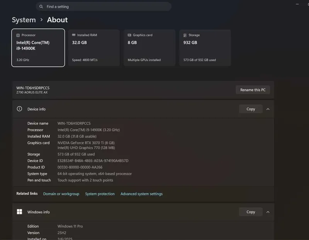Minimize the Settings window
The width and height of the screenshot is (309, 240).
click(x=297, y=4)
